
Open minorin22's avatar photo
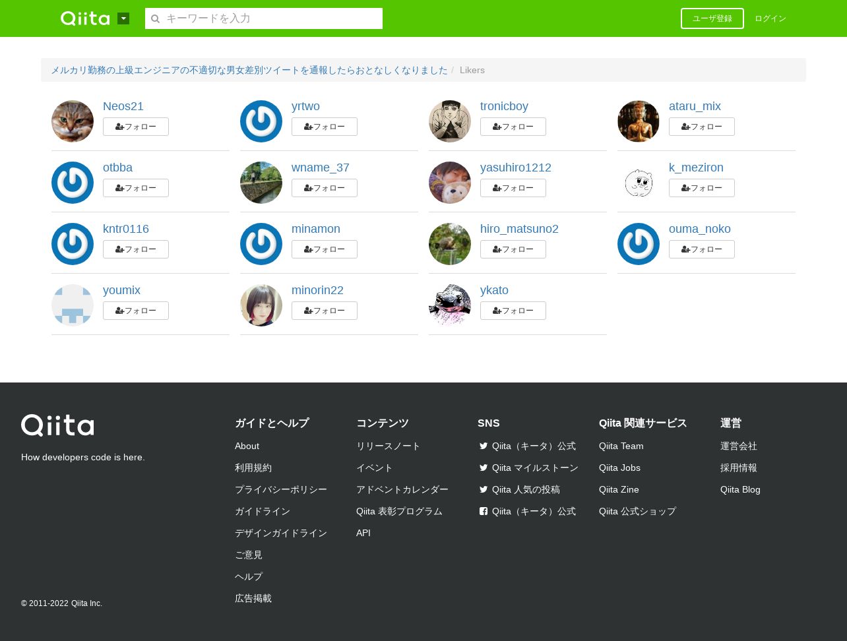click(261, 305)
